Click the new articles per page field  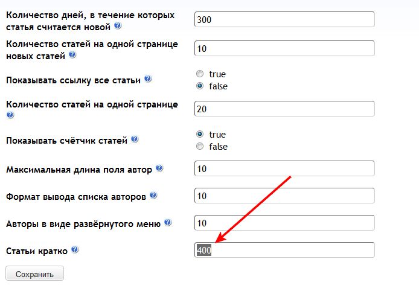(284, 48)
